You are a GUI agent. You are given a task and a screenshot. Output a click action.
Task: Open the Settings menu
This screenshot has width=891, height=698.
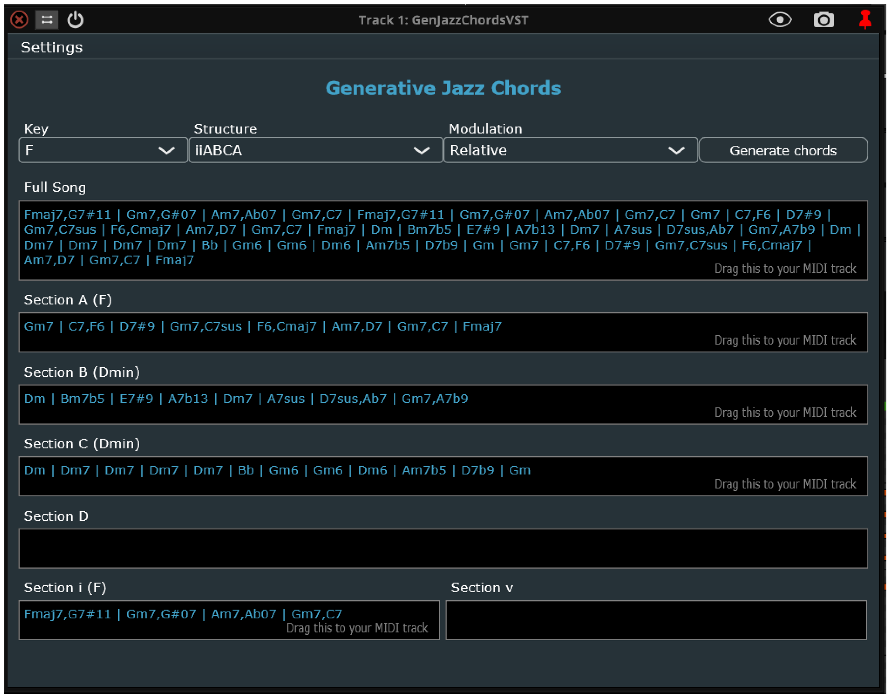pos(51,47)
